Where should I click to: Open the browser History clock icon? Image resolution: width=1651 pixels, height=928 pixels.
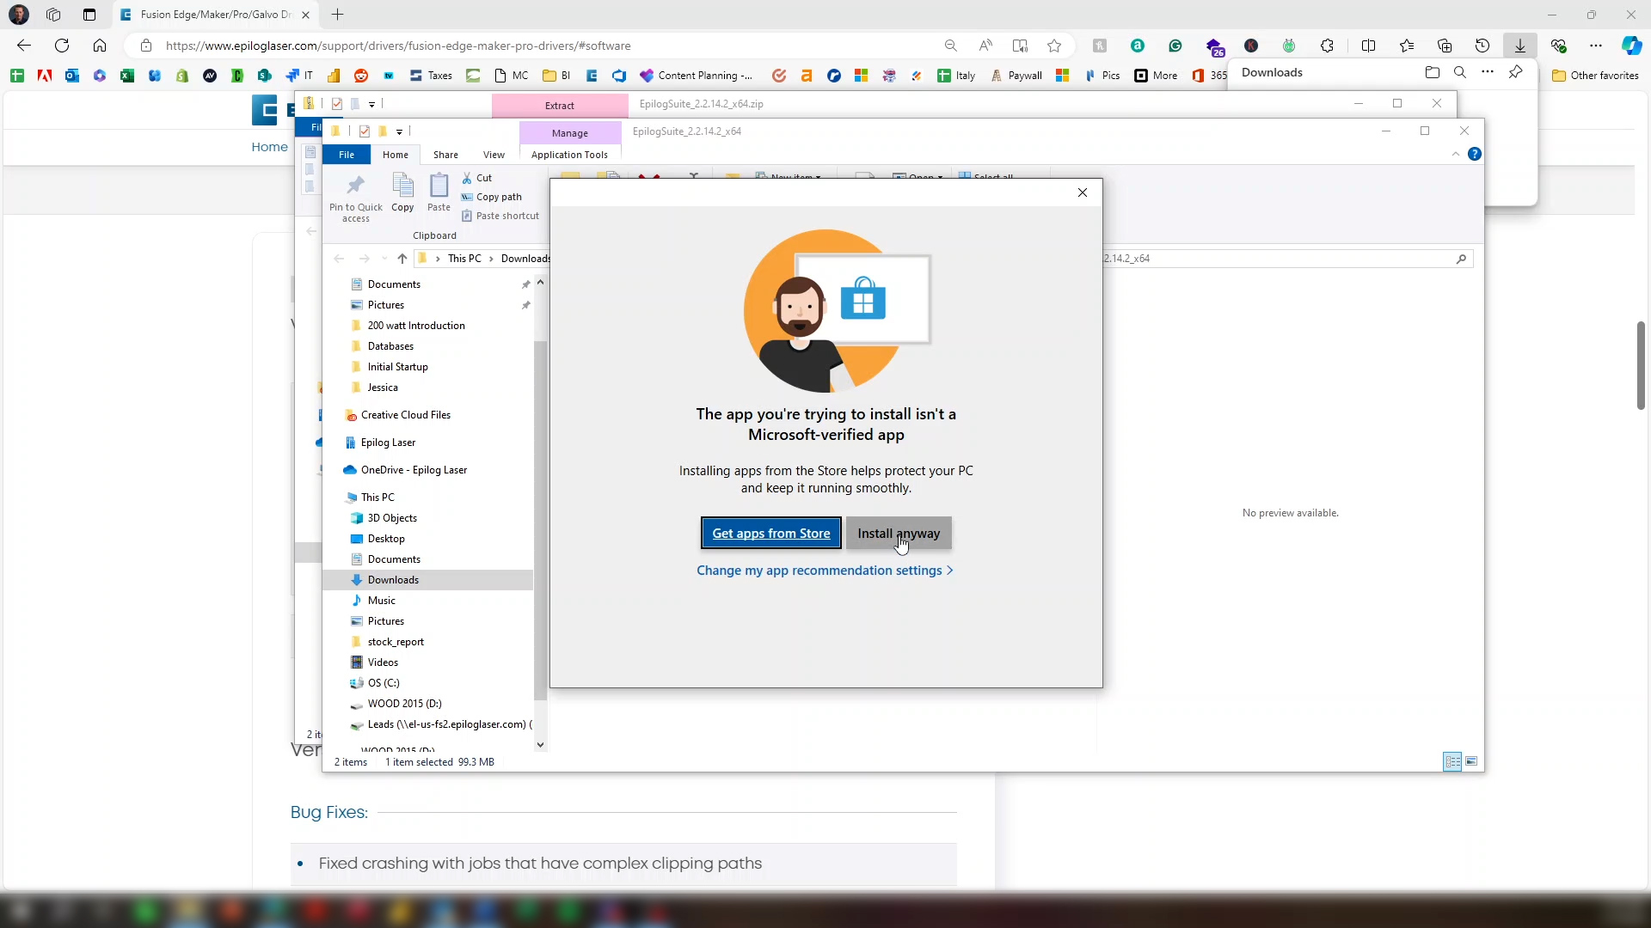pyautogui.click(x=1482, y=46)
